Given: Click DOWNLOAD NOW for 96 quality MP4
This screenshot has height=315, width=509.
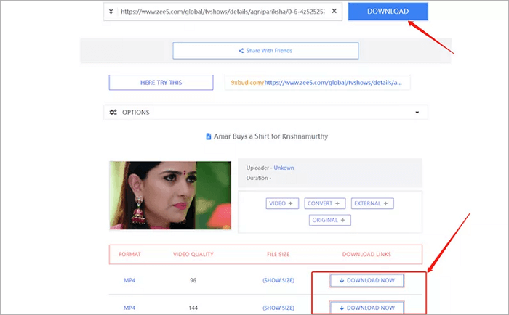Looking at the screenshot, I should click(x=366, y=280).
